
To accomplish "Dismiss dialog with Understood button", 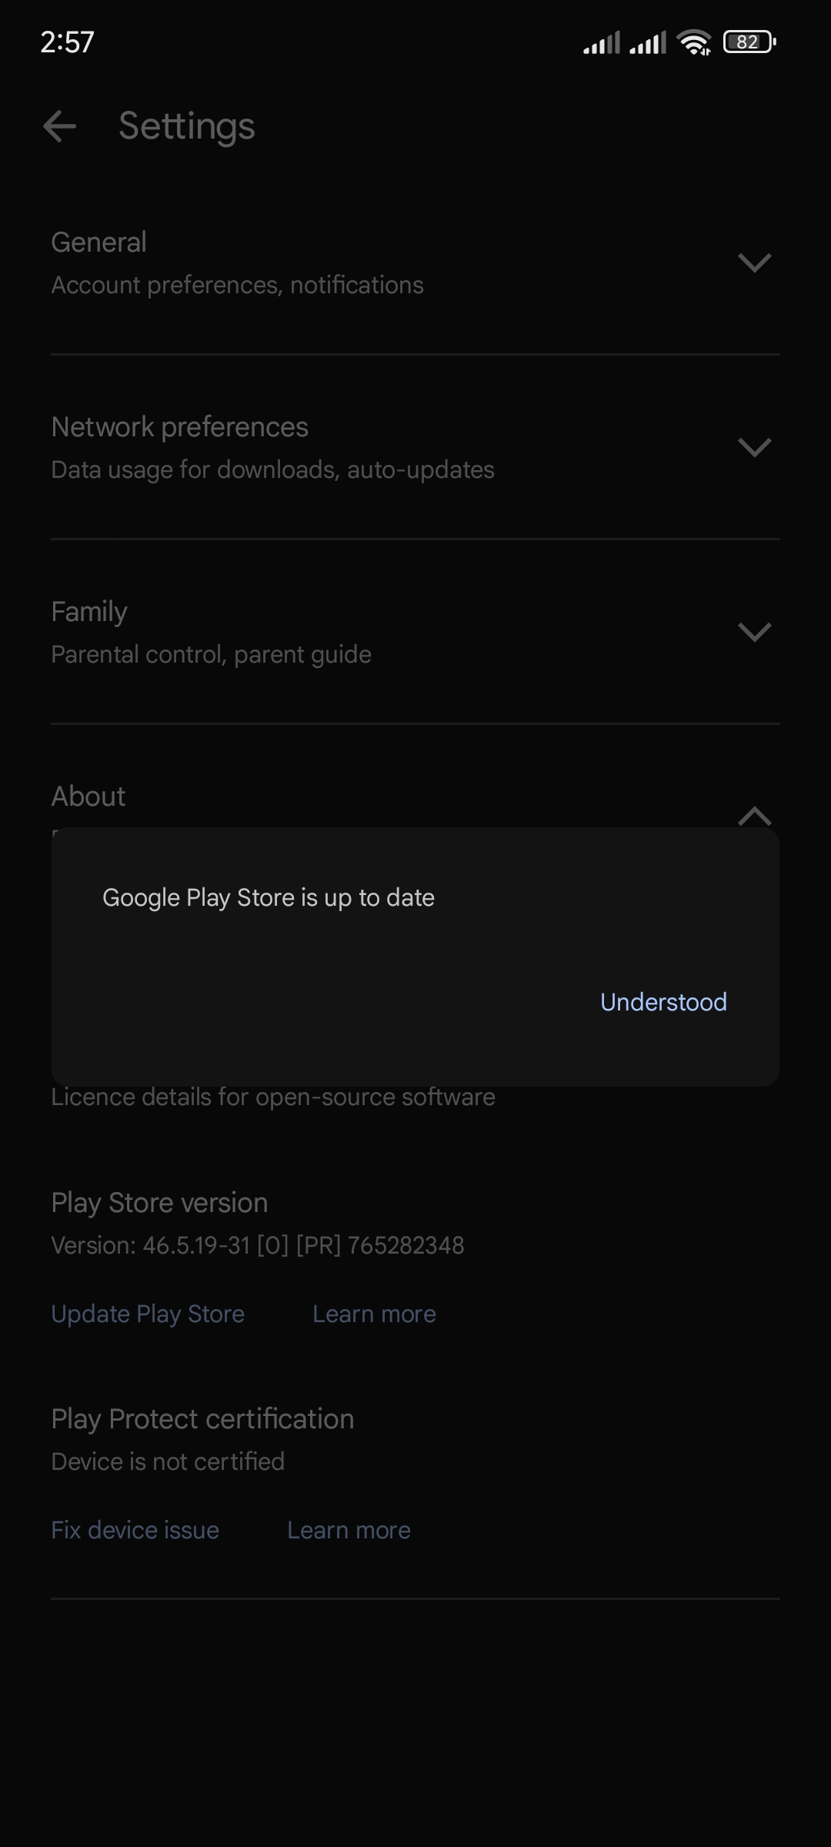I will [x=663, y=1002].
